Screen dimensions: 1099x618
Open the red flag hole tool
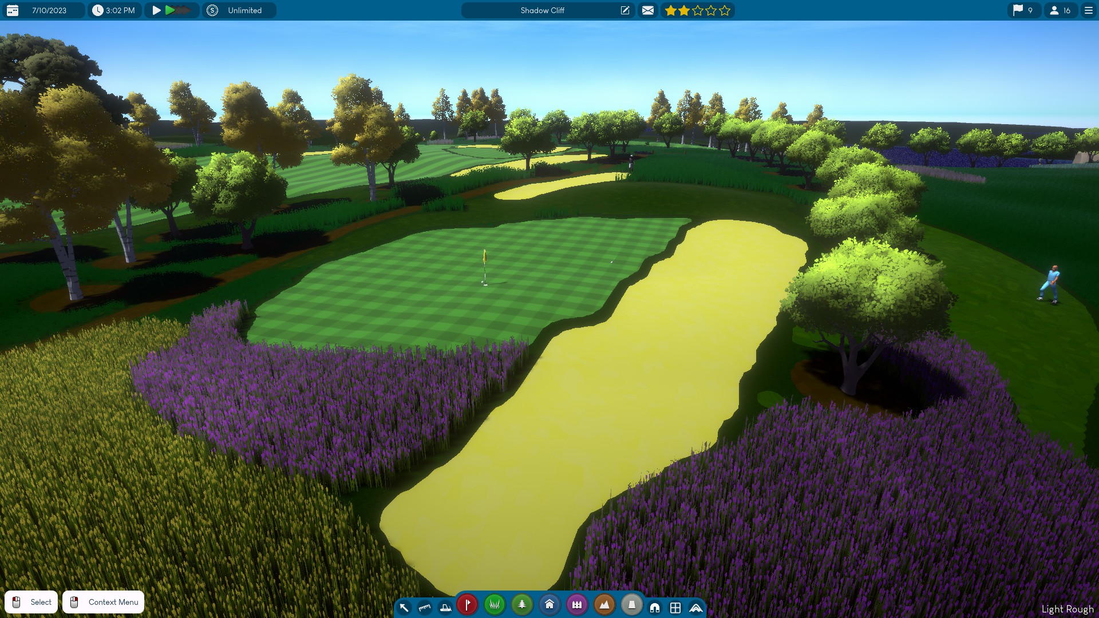point(467,604)
